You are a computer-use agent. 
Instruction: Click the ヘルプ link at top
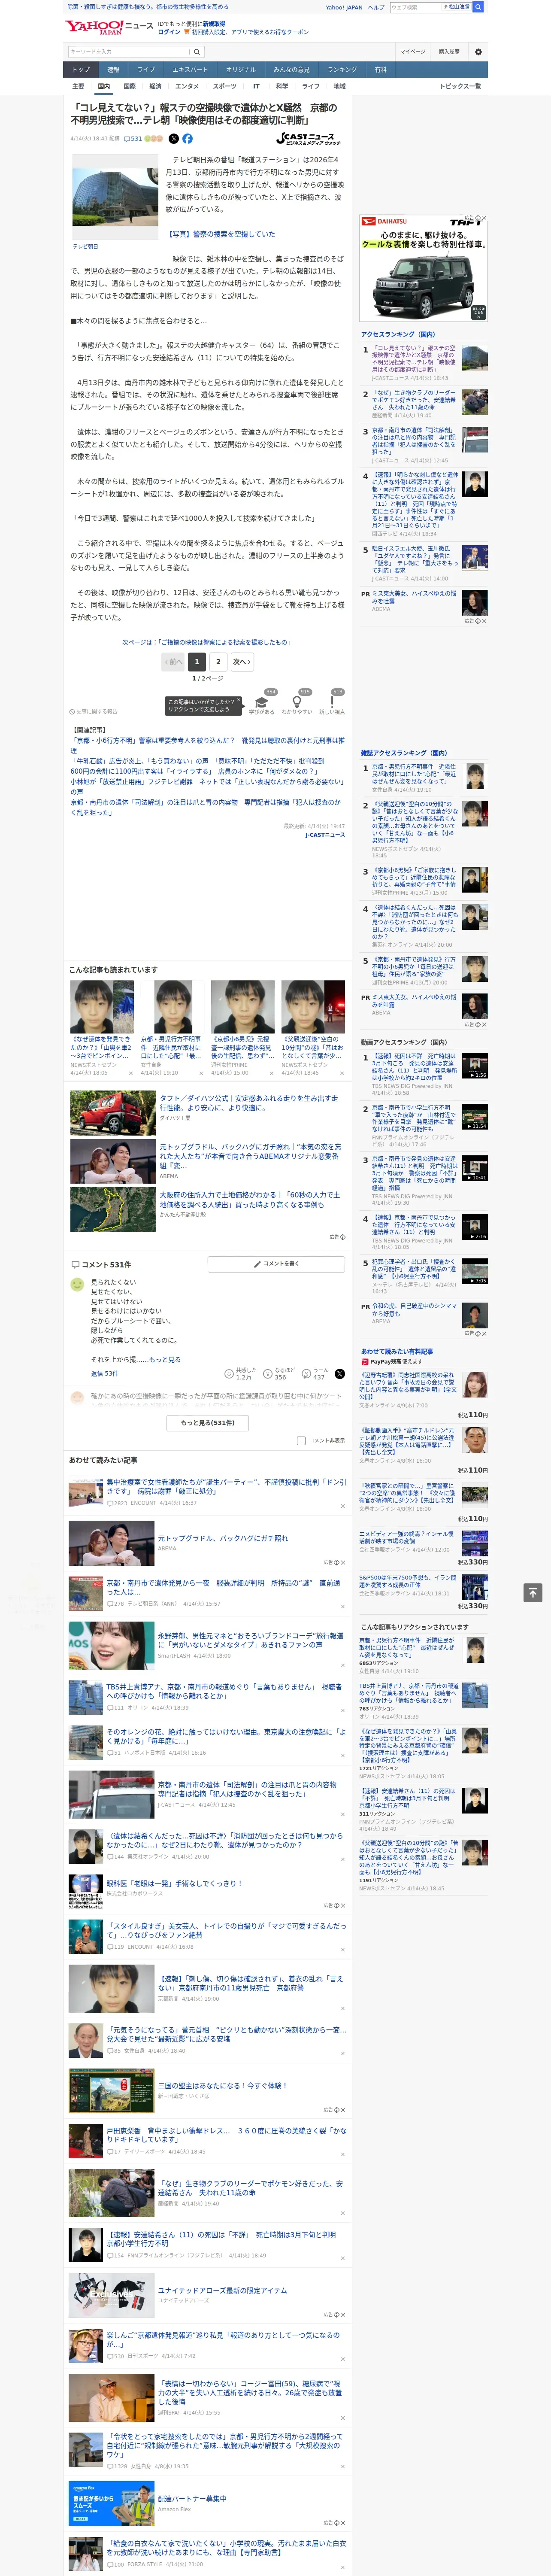[376, 7]
